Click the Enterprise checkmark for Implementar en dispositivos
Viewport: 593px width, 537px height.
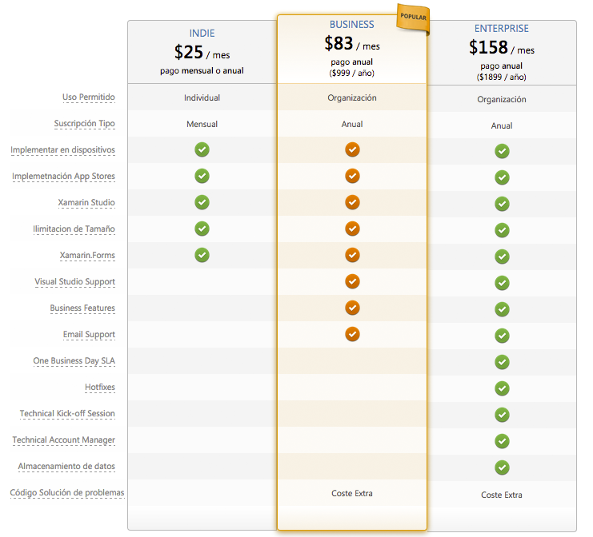click(x=502, y=151)
